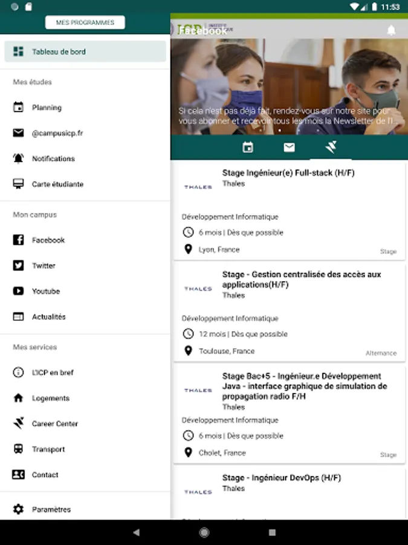Click the L'ICP en bref info icon
This screenshot has height=545, width=408.
pyautogui.click(x=18, y=372)
